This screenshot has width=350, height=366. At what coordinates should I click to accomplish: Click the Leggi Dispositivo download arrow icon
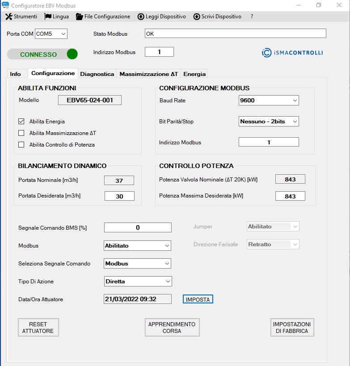point(141,17)
